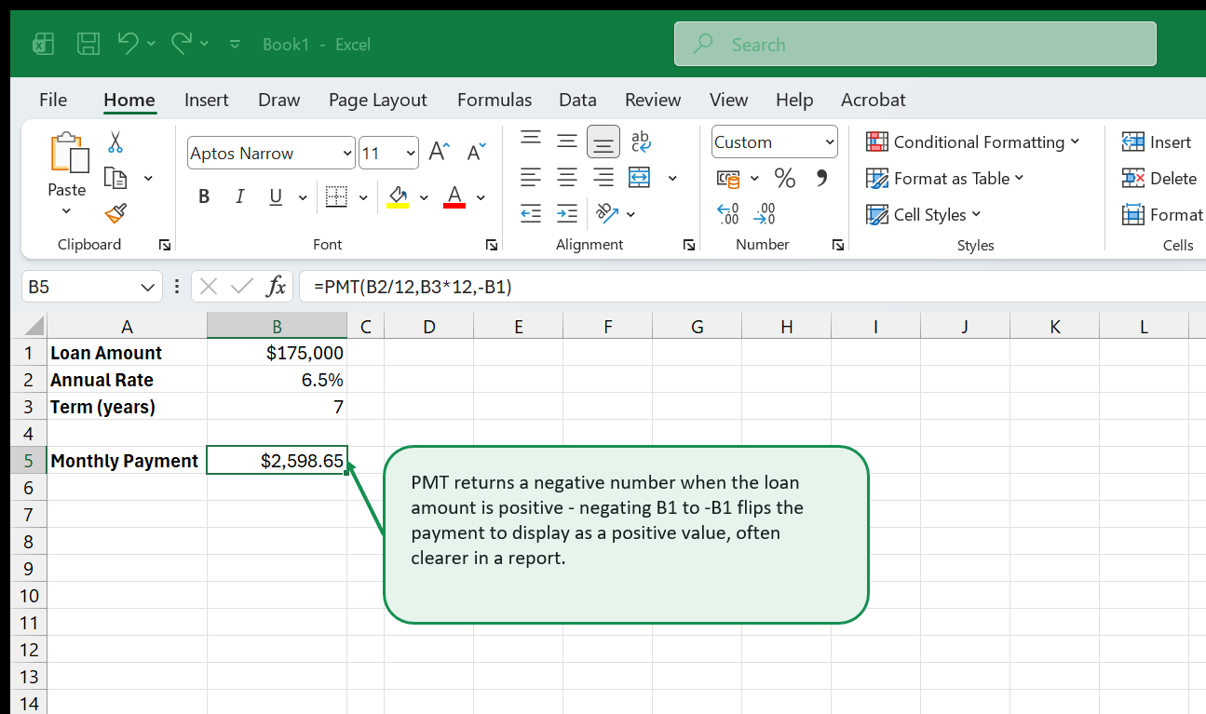Click the Borders icon
Viewport: 1206px width, 714px height.
[336, 196]
